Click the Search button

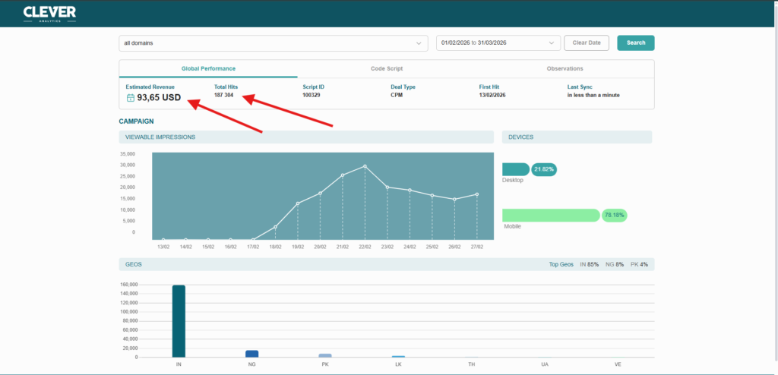[x=635, y=43]
